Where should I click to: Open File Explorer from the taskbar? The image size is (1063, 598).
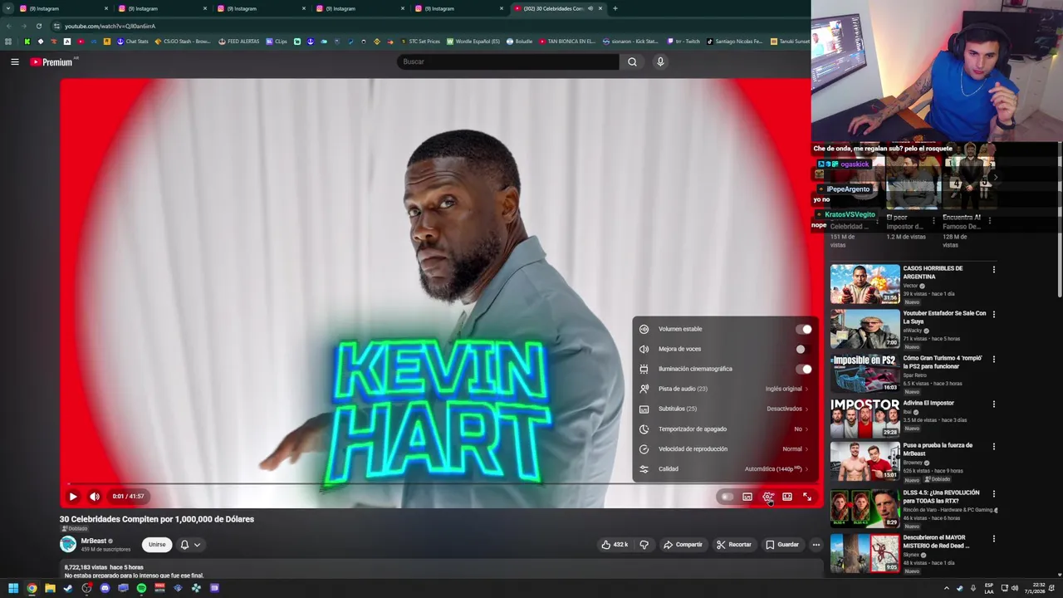coord(50,588)
